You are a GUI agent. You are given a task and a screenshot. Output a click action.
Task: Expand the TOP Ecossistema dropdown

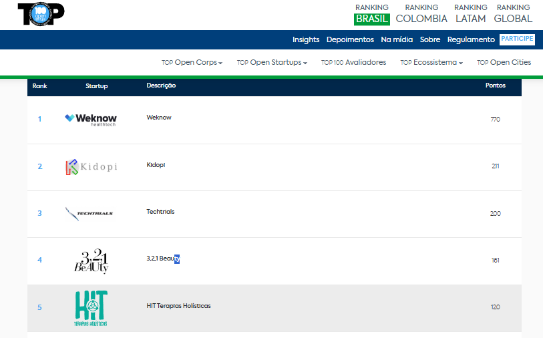431,62
